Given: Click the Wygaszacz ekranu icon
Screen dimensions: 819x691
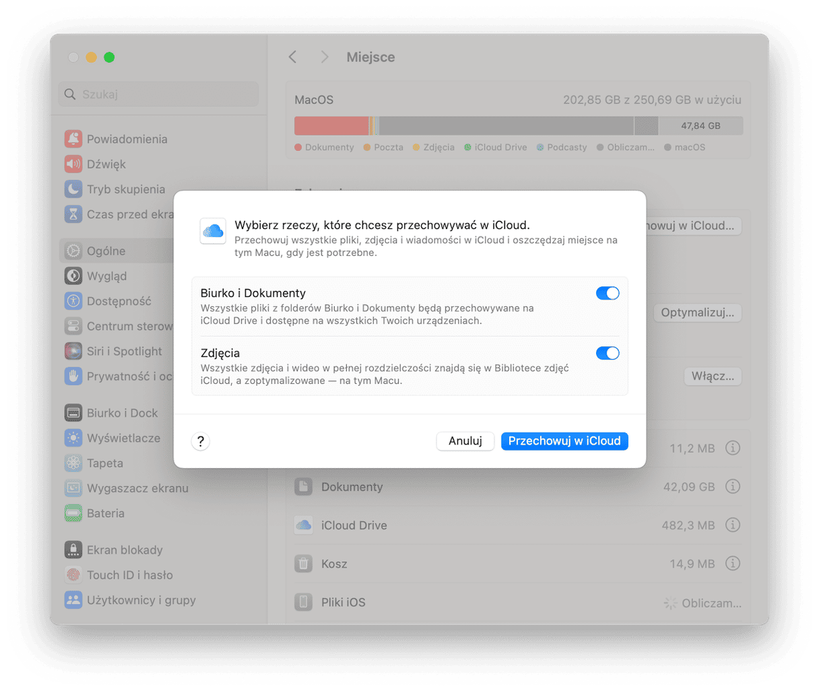Looking at the screenshot, I should [x=73, y=488].
